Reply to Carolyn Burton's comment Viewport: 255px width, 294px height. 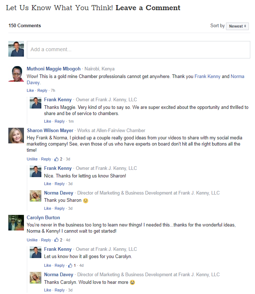pyautogui.click(x=46, y=240)
